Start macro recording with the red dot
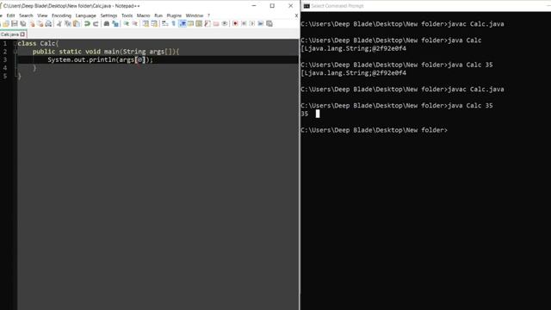The image size is (551, 310). (236, 23)
